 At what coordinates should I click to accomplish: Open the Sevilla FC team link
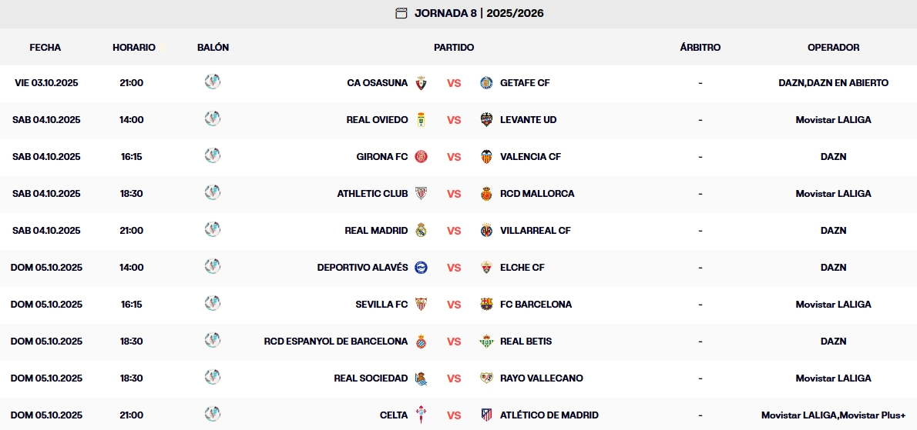[x=381, y=305]
